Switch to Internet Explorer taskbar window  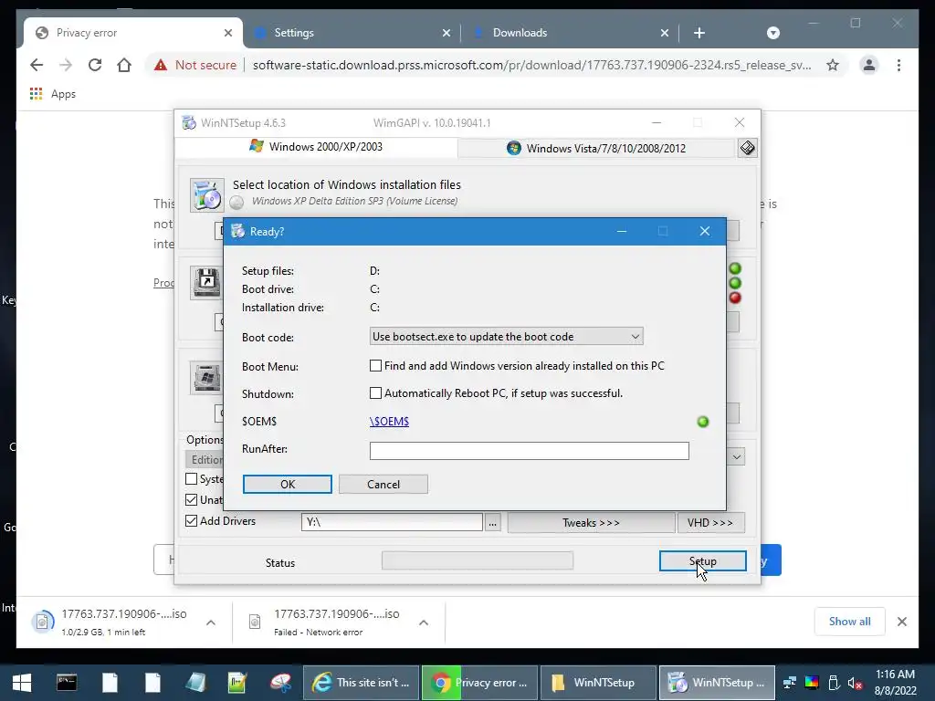(x=361, y=683)
